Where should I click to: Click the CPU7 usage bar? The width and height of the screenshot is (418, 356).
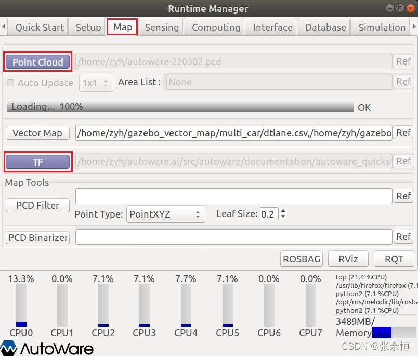point(310,306)
